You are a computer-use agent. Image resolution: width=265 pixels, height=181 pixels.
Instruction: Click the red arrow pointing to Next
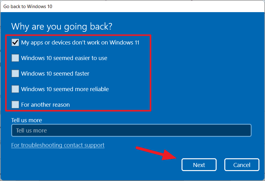pyautogui.click(x=156, y=153)
